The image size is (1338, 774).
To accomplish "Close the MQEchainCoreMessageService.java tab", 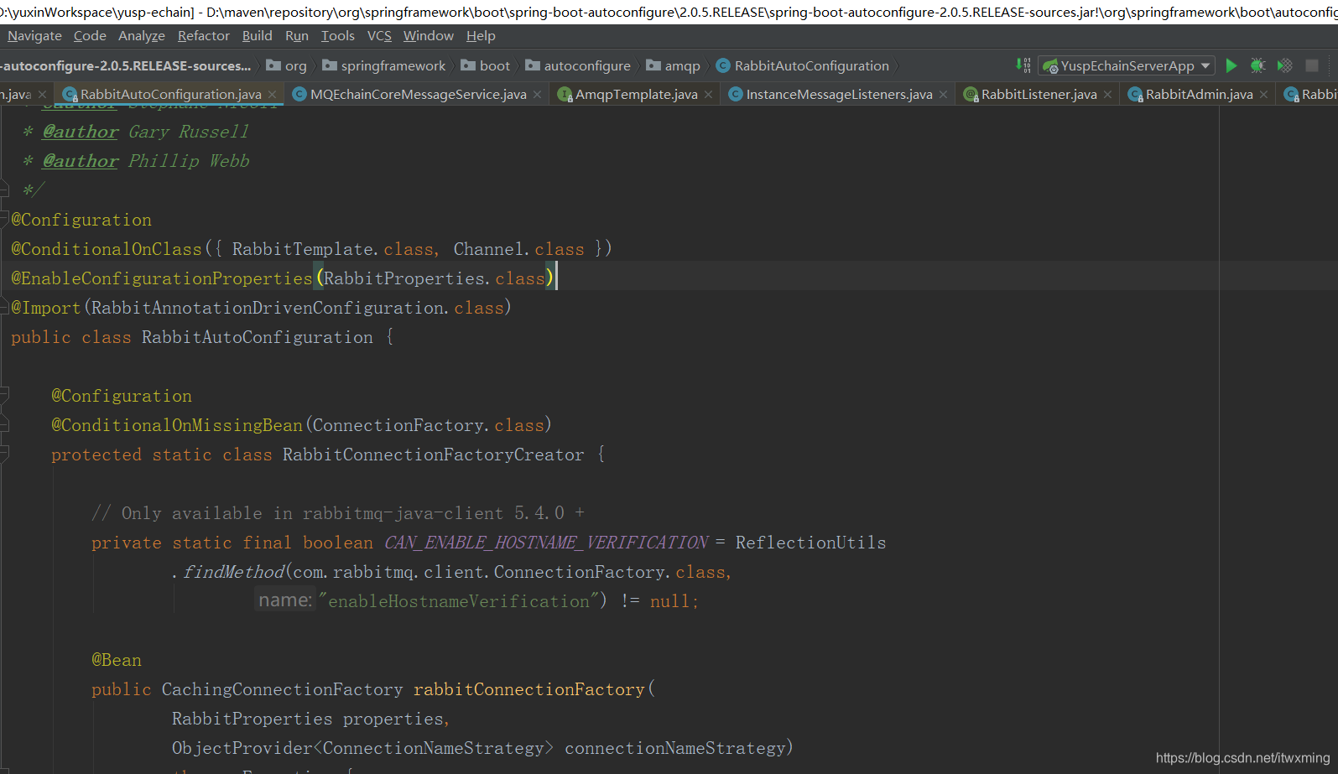I will (537, 95).
